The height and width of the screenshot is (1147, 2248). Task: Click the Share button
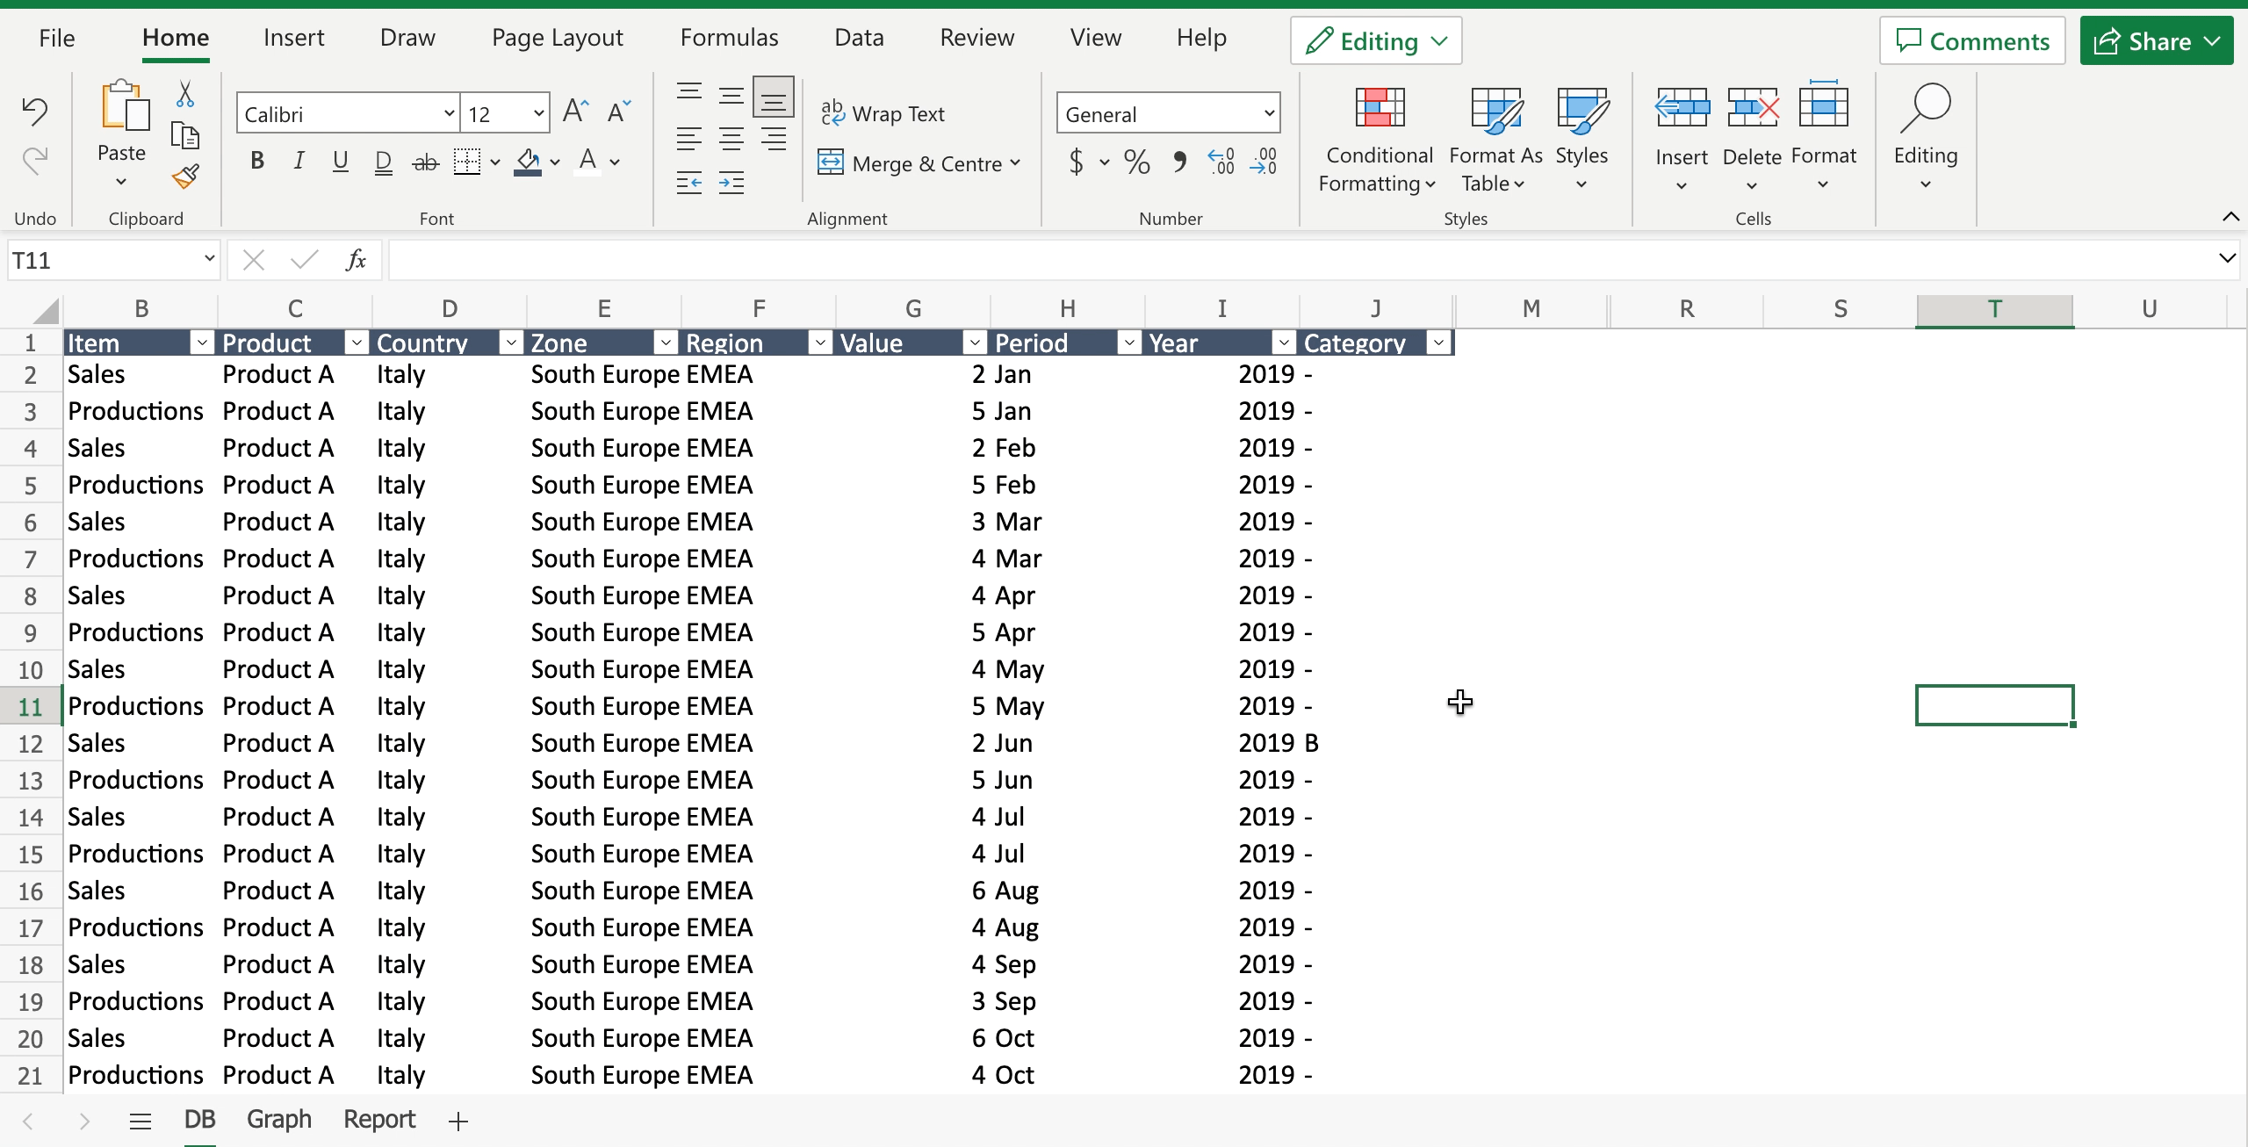(x=2143, y=41)
